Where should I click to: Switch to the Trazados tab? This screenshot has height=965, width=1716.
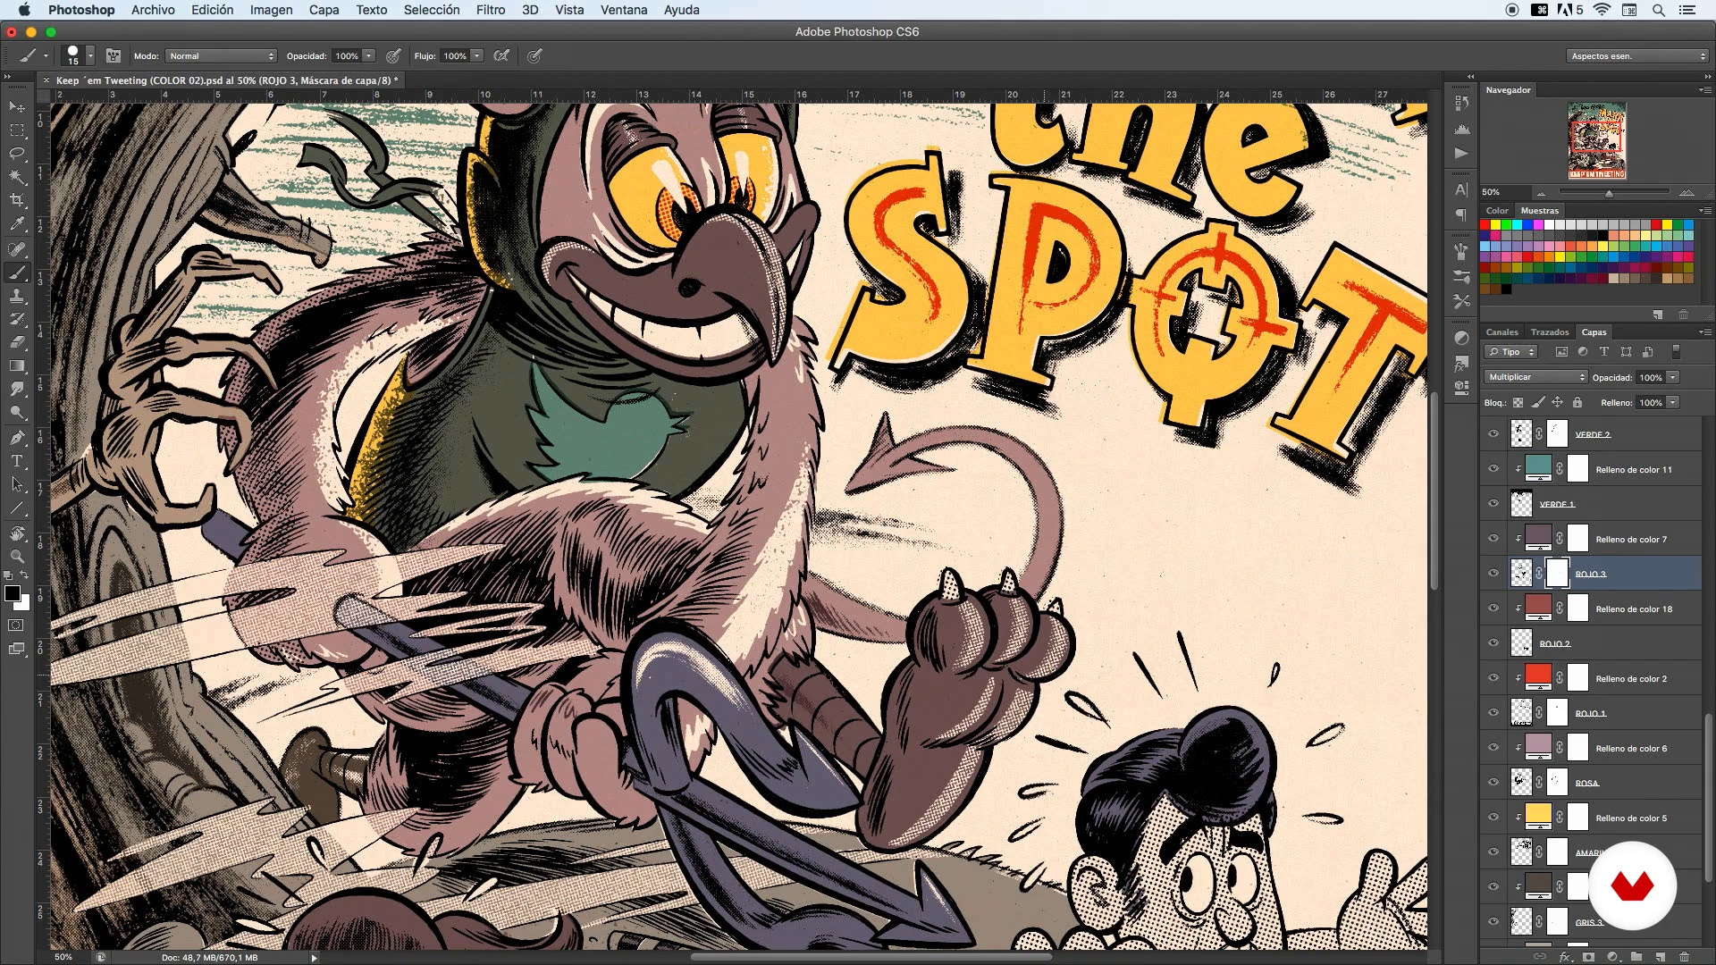(1550, 331)
